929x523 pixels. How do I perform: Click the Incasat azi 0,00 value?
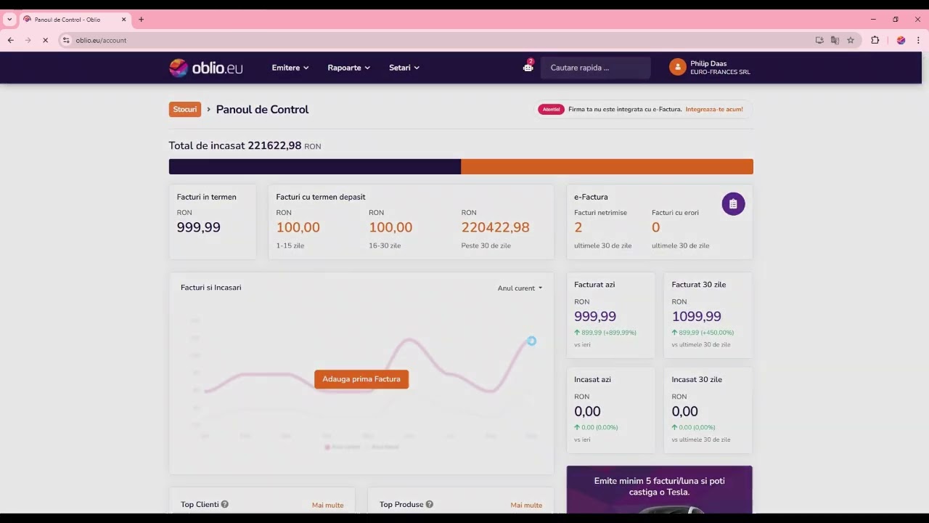pos(588,412)
